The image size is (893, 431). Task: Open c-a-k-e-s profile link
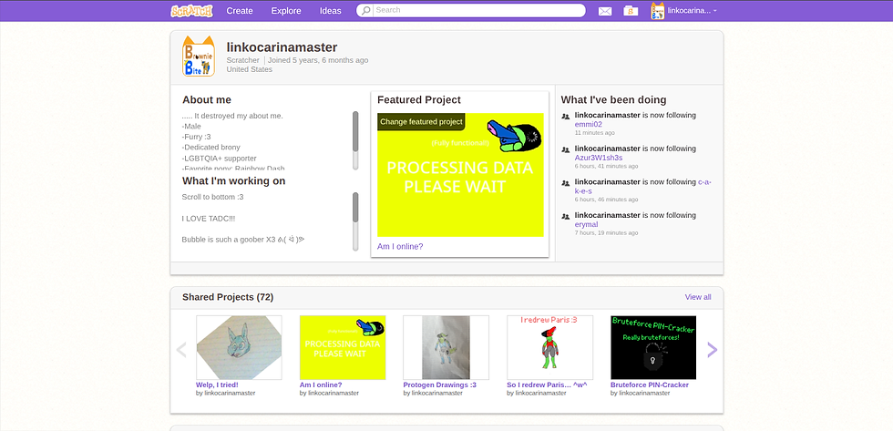[704, 182]
